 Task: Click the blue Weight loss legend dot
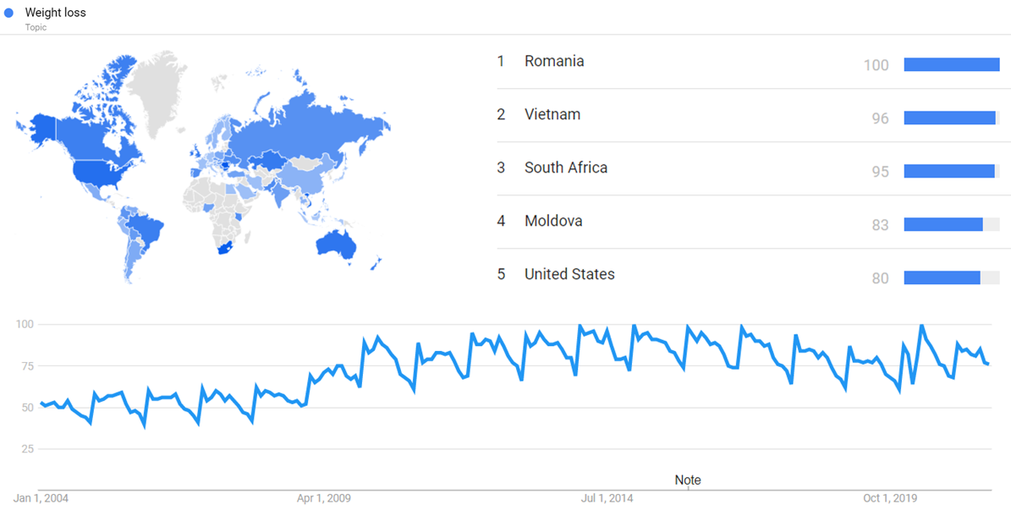click(9, 13)
